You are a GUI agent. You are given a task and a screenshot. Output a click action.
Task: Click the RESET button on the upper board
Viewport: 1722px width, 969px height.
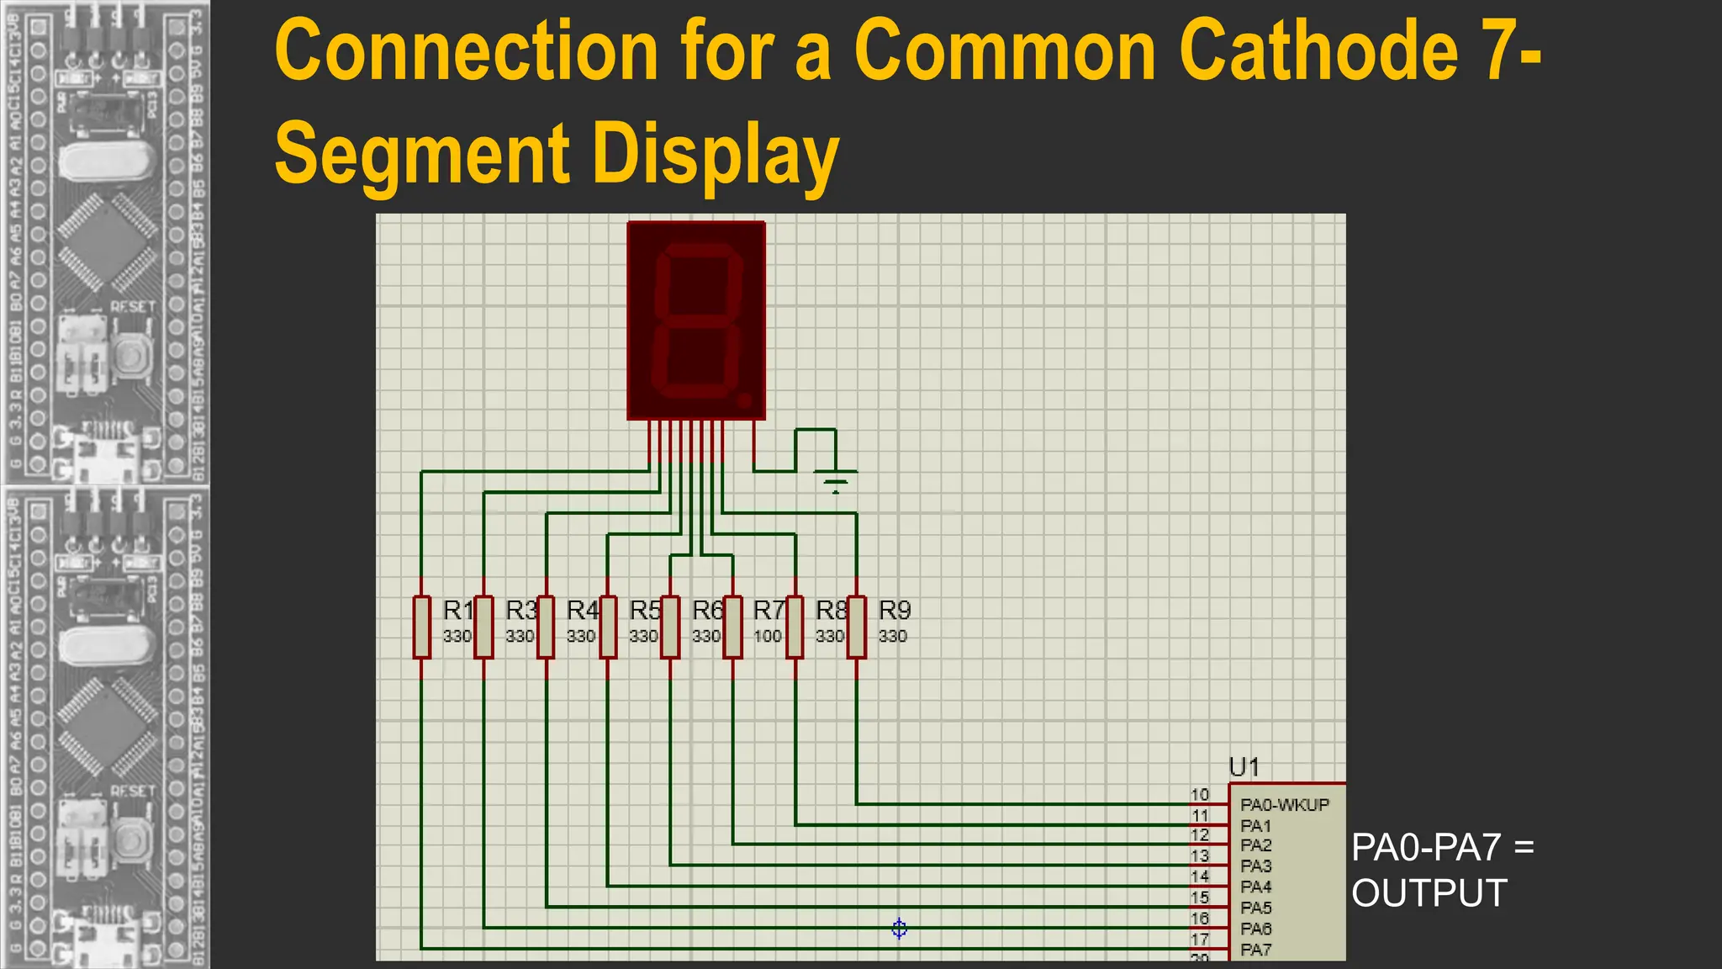click(130, 357)
